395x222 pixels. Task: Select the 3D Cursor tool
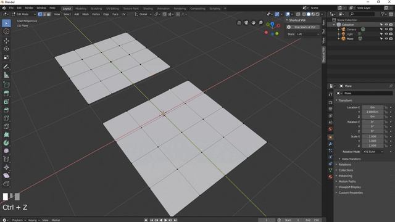6,31
